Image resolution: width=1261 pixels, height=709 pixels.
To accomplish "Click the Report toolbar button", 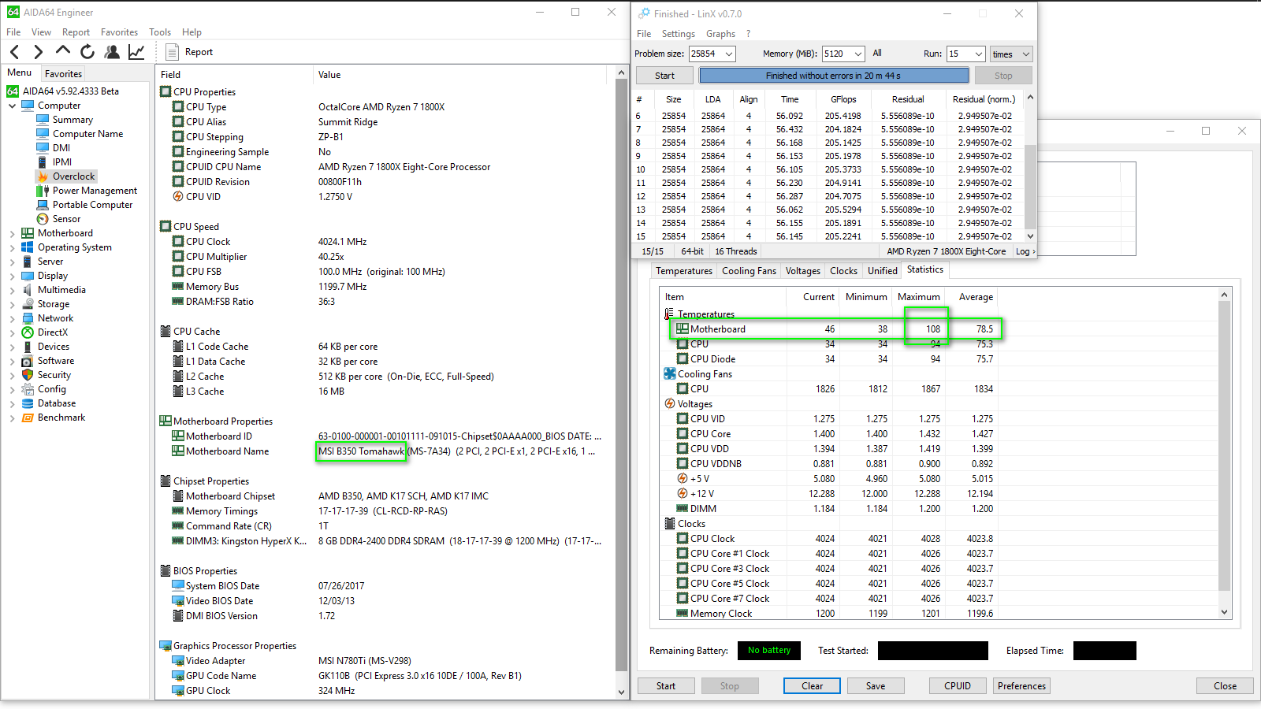I will pos(189,52).
